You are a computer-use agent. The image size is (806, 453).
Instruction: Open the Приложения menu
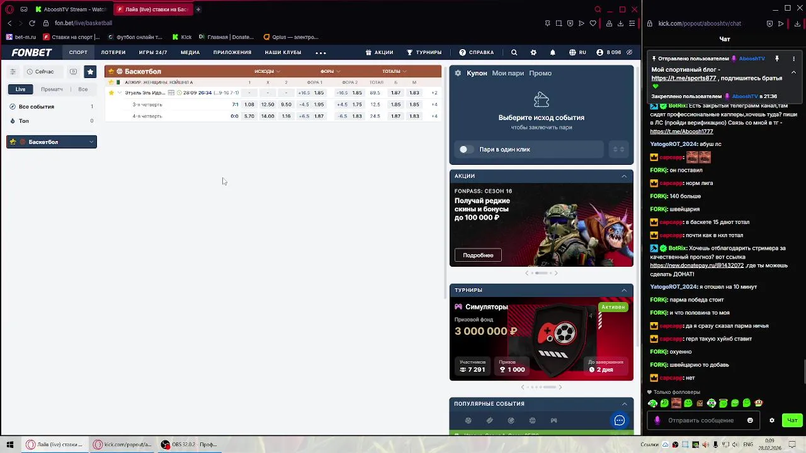coord(232,53)
